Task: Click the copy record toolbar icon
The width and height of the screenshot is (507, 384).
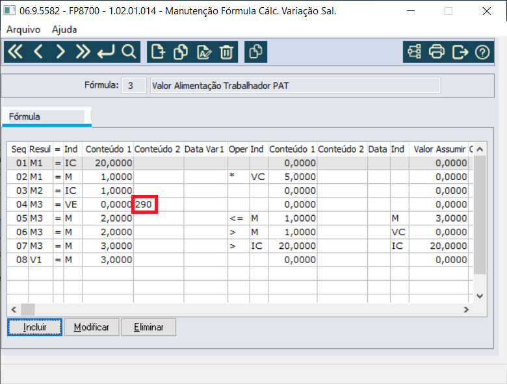Action: click(181, 52)
